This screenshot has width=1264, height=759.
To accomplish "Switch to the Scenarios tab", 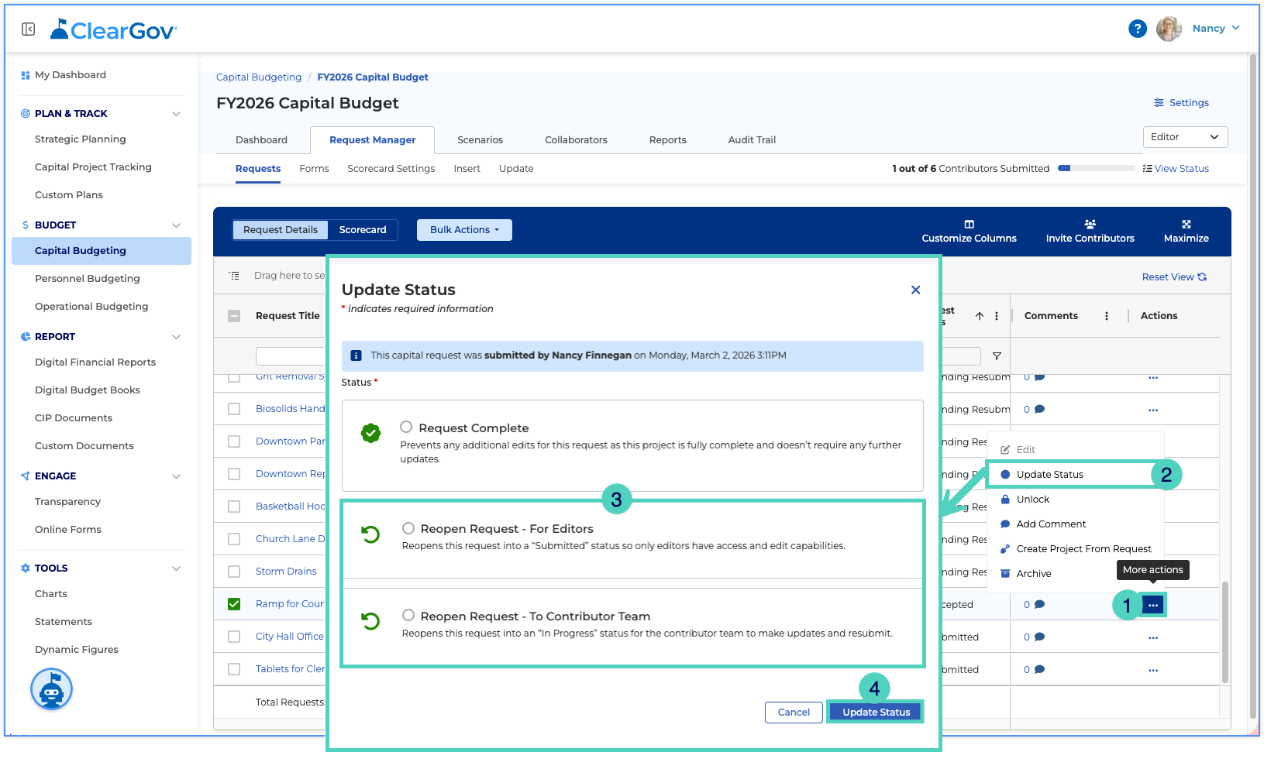I will point(480,140).
